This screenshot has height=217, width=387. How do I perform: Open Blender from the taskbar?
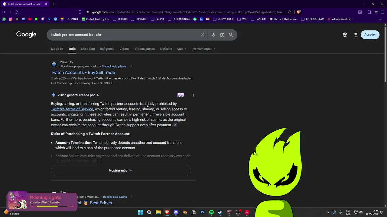click(185, 212)
